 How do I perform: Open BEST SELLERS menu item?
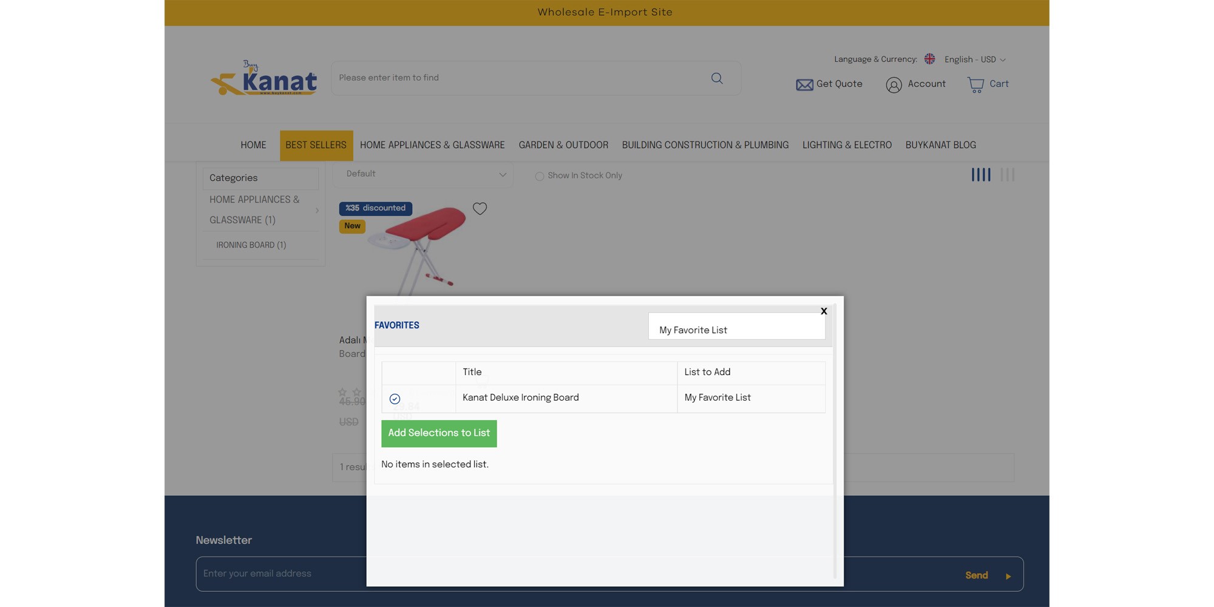pos(316,146)
